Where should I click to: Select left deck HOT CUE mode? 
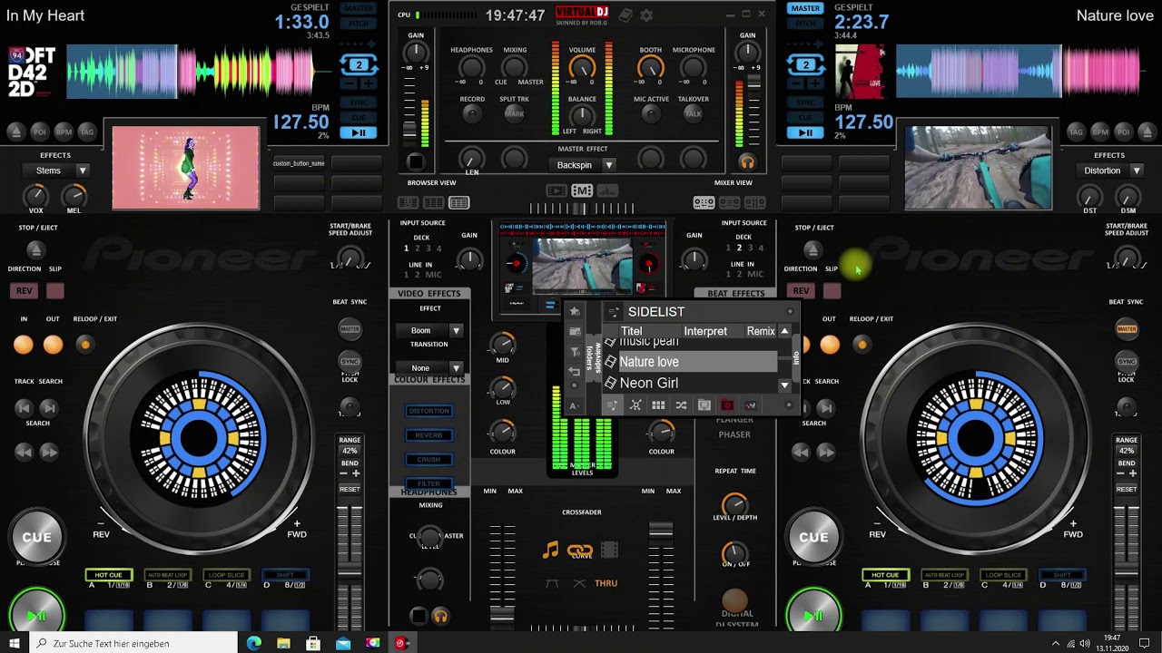pos(108,574)
